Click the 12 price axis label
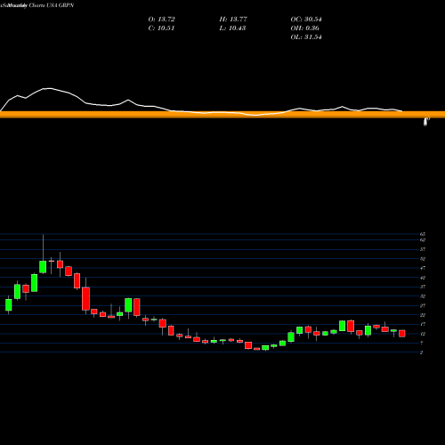Screen dimensions: 445x445 [423, 334]
